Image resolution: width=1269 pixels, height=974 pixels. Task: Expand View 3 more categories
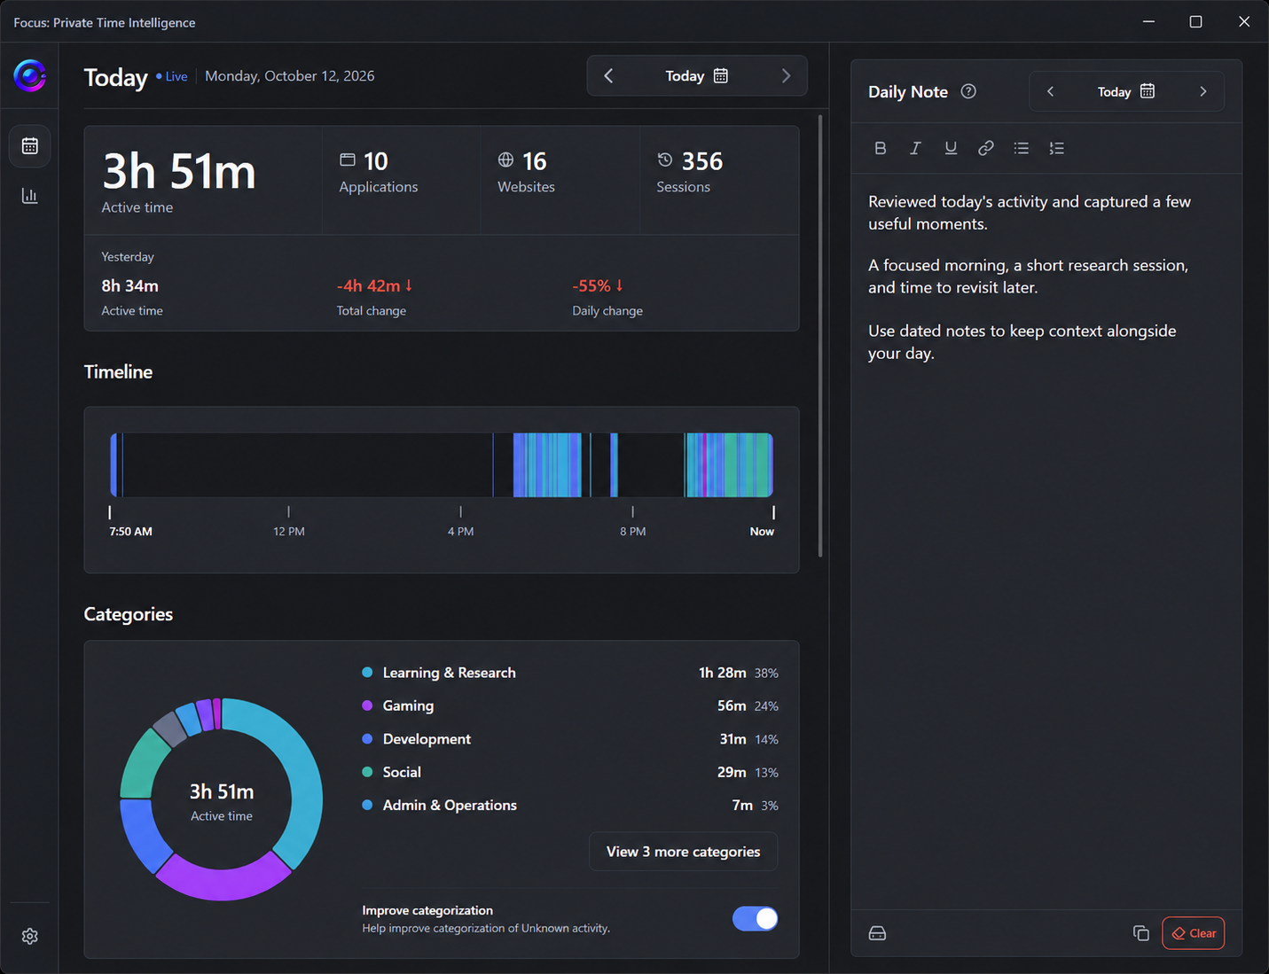coord(683,852)
